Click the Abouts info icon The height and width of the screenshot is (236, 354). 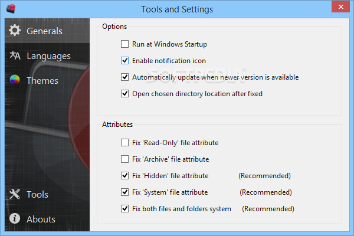15,219
